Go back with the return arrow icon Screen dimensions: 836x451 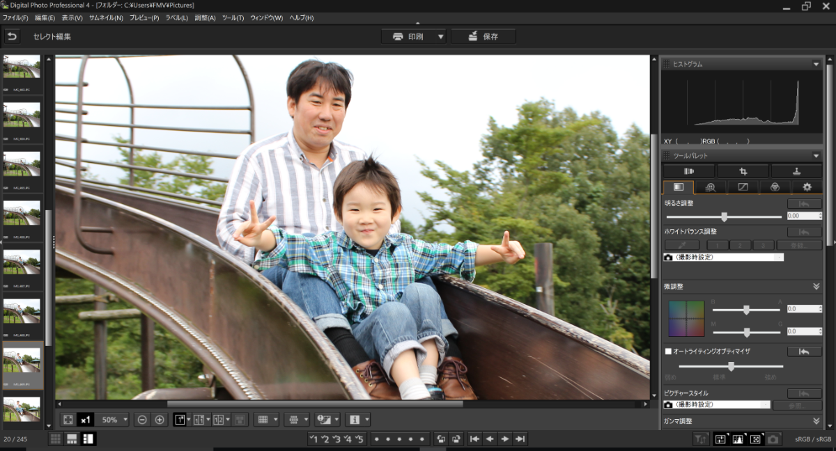pos(13,36)
